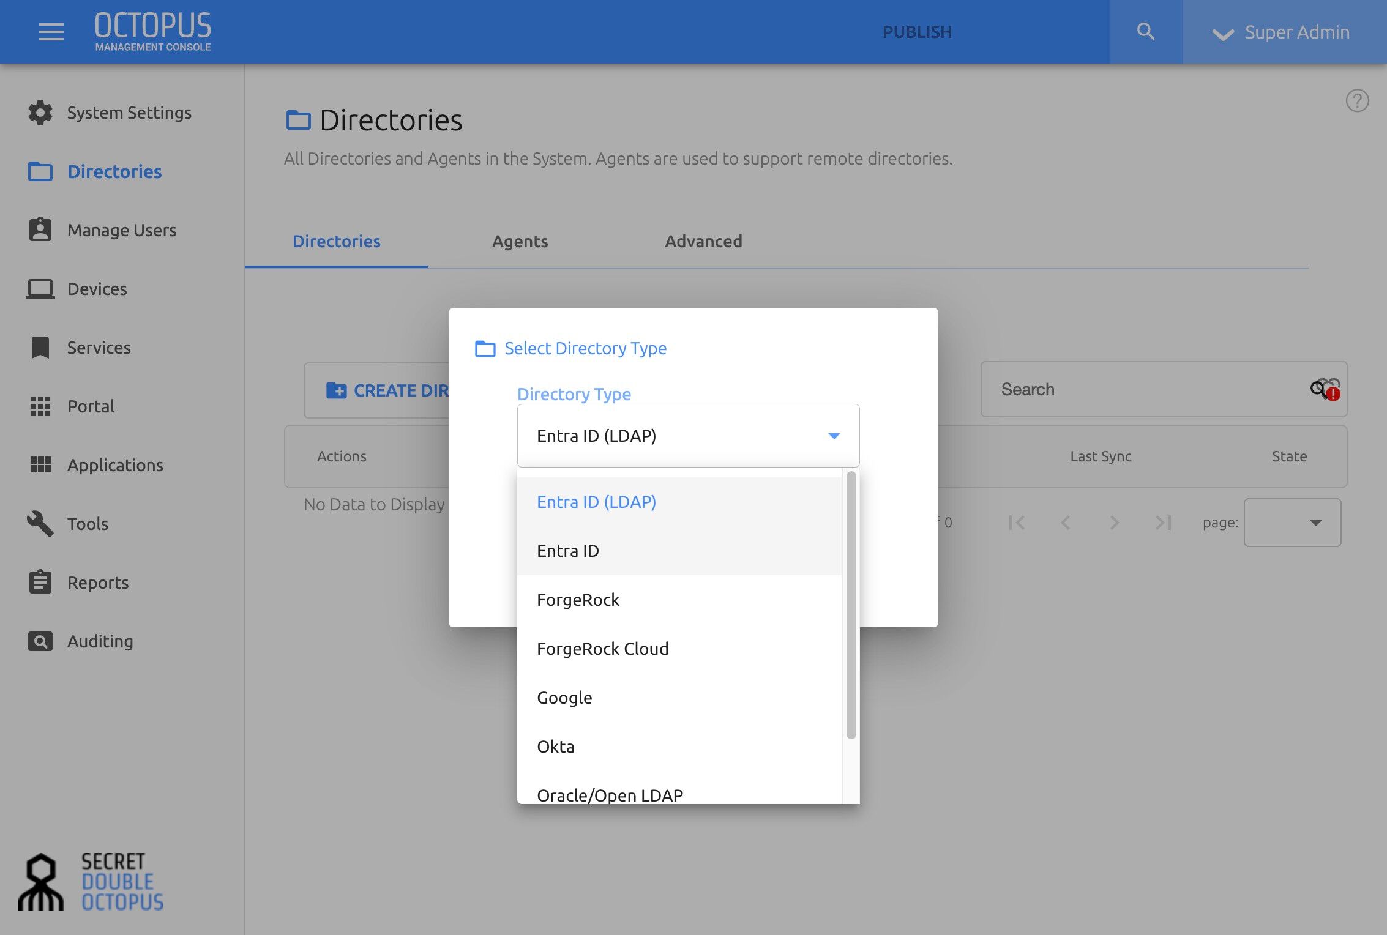Navigate to Applications
Screen dimensions: 1387x935
[115, 465]
